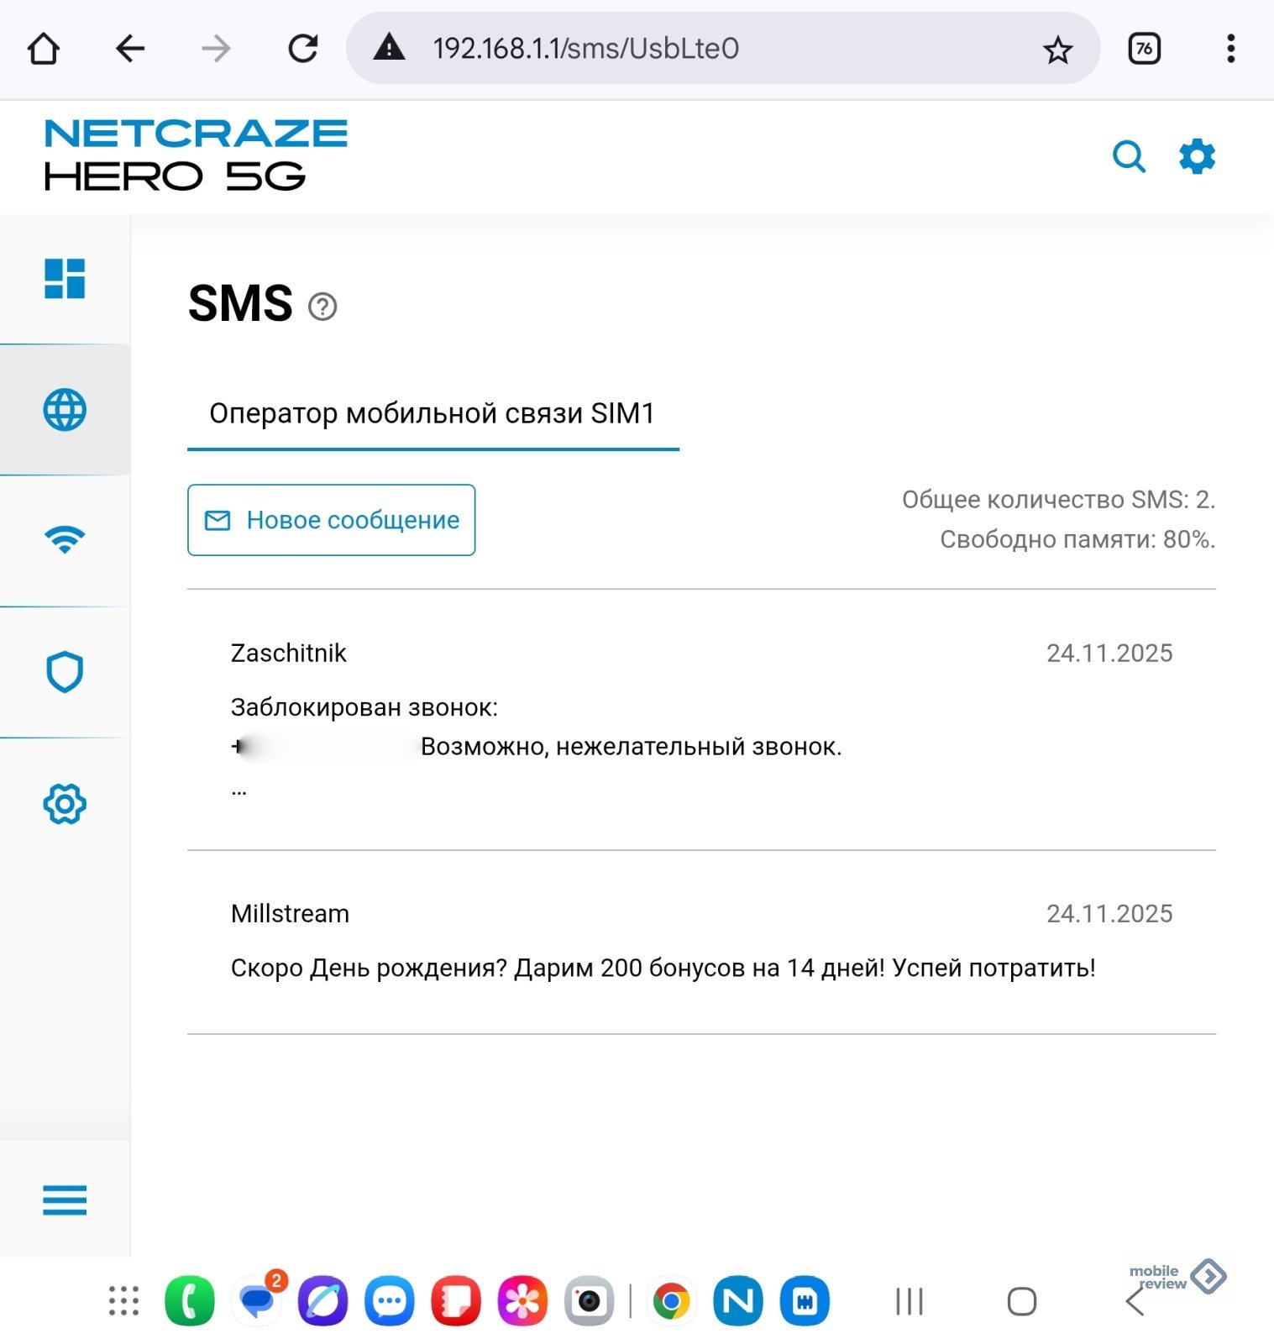Select the Оператор мобильной связи SIM1 tab
The width and height of the screenshot is (1274, 1344).
(x=433, y=413)
